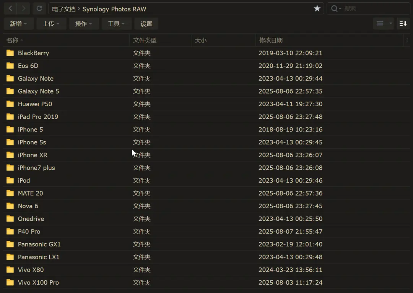Click into the 搜索 input field
Screen dimensions: 413x293
[375, 8]
